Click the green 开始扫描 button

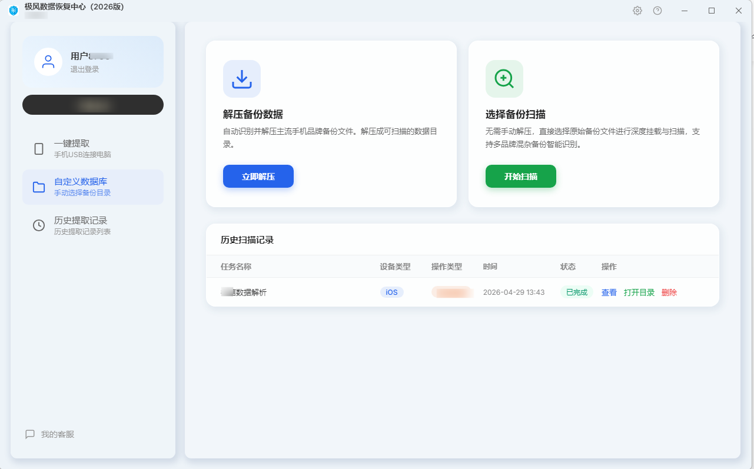pyautogui.click(x=521, y=177)
